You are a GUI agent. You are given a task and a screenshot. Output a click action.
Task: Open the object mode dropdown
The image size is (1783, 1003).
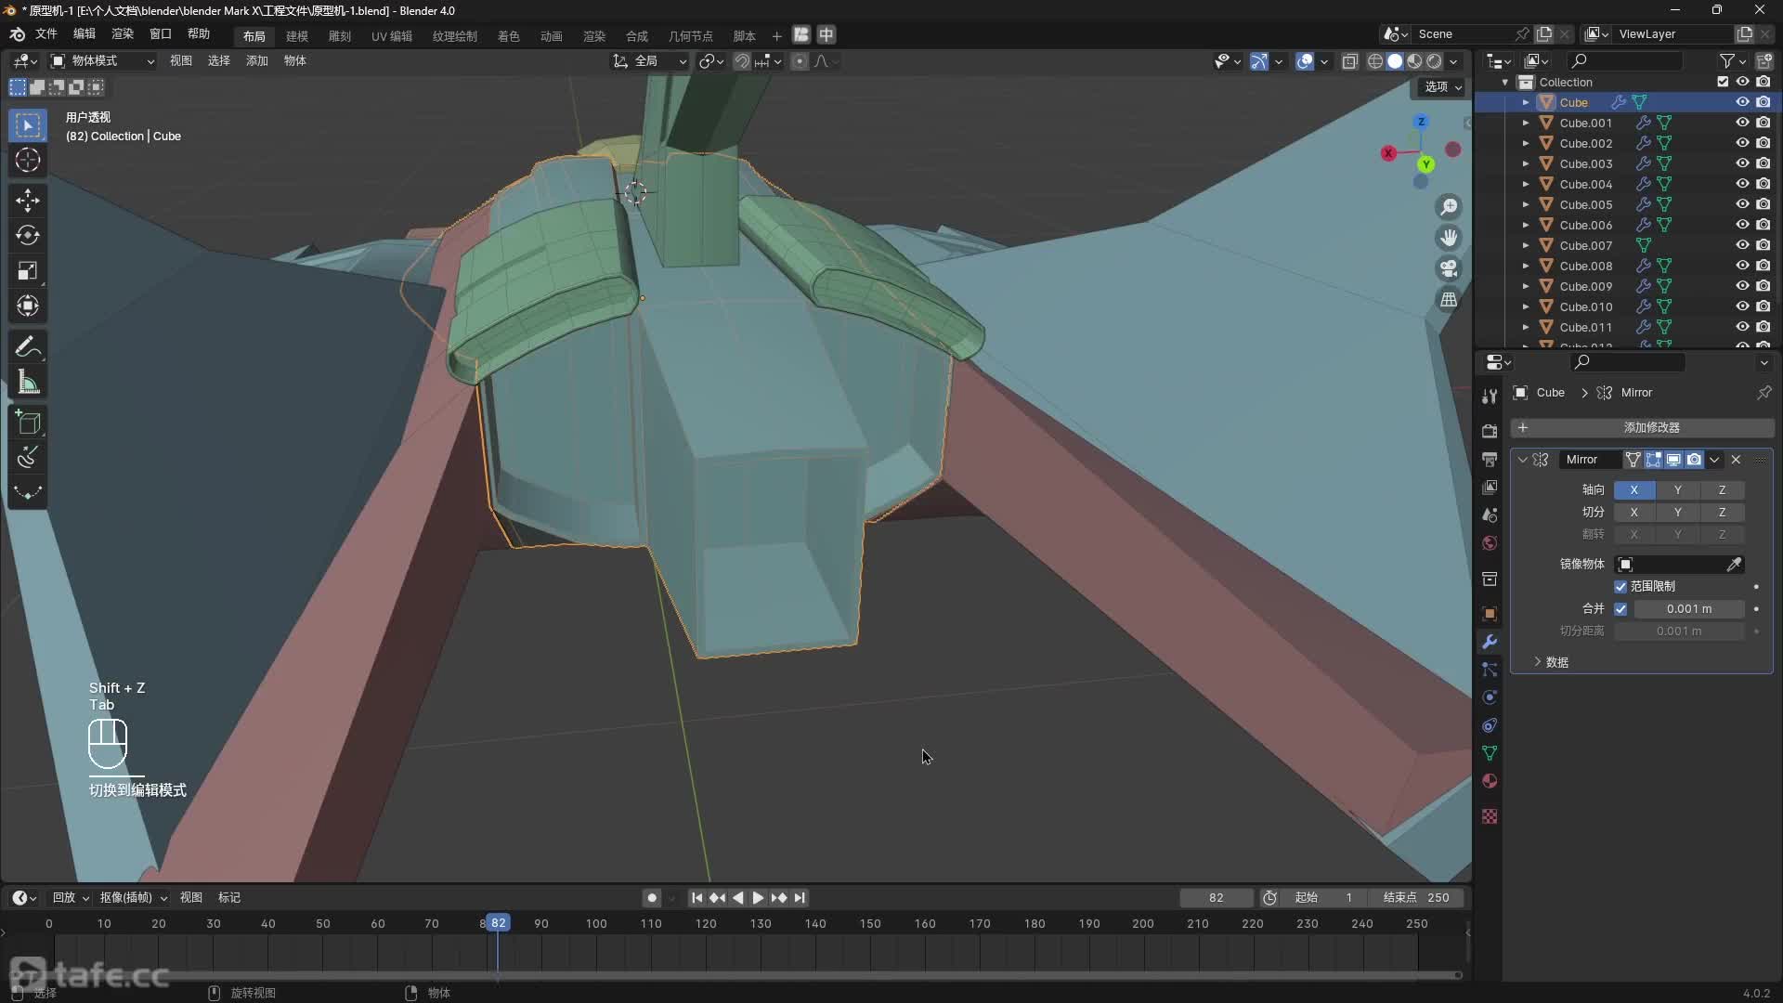tap(102, 61)
